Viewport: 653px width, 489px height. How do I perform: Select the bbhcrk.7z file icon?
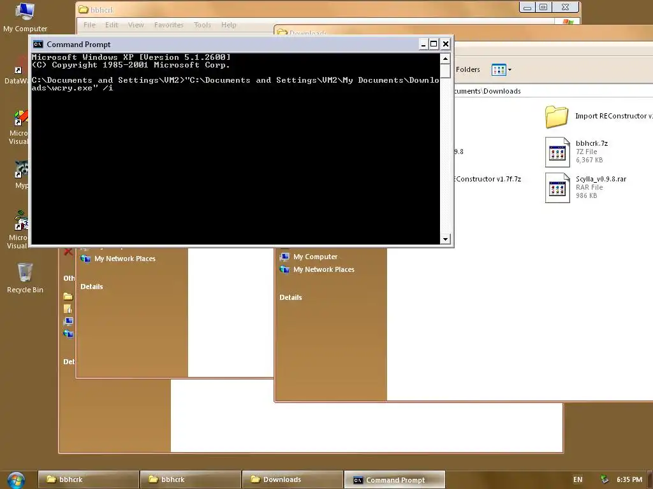click(557, 152)
